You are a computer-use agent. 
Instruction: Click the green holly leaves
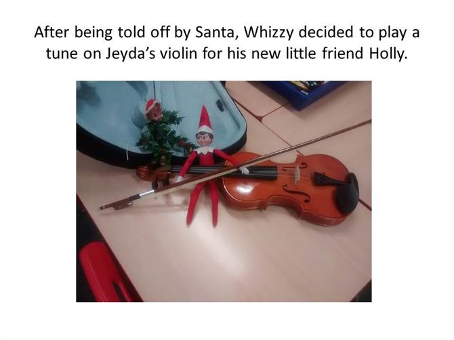pyautogui.click(x=163, y=135)
